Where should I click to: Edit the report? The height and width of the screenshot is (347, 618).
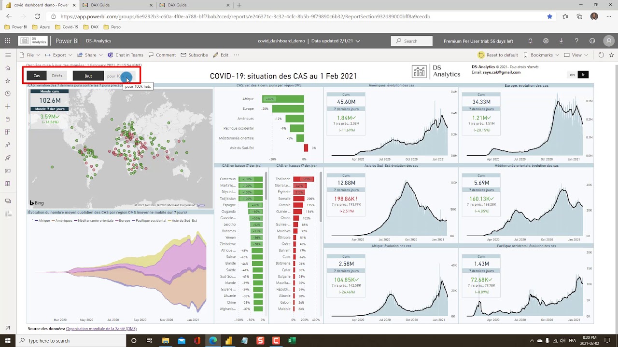tap(221, 55)
